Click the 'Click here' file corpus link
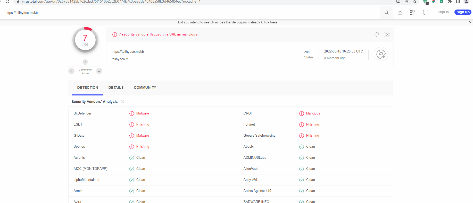This screenshot has height=203, width=473. (269, 22)
